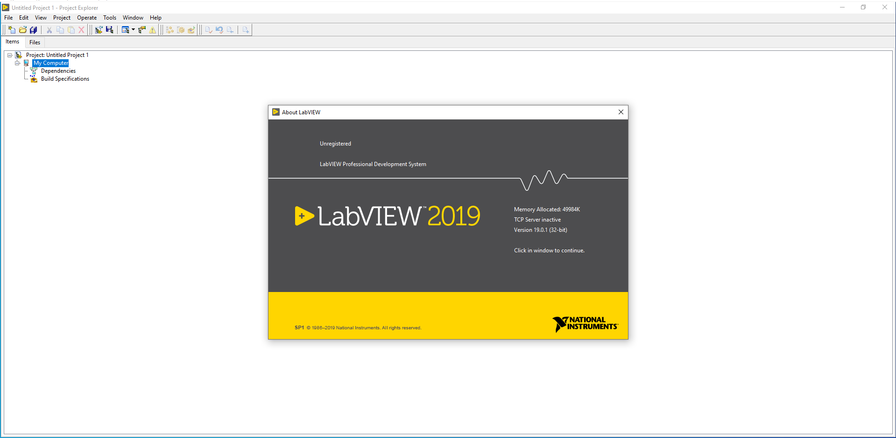Select the My Computer tree item
Viewport: 896px width, 438px height.
click(x=51, y=63)
